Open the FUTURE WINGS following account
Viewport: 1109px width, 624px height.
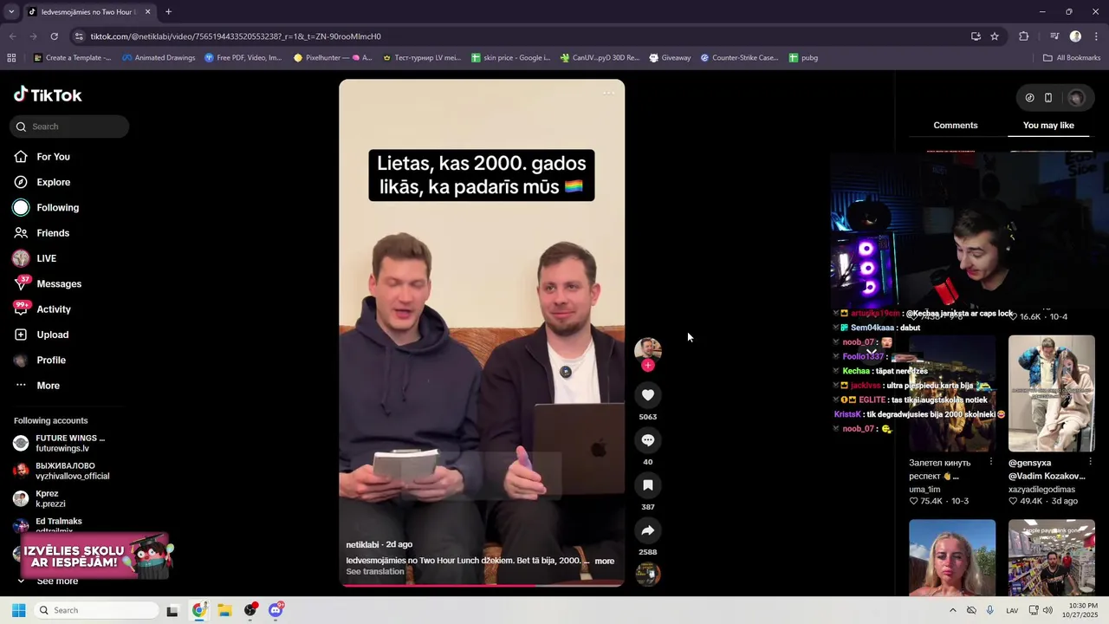point(61,443)
